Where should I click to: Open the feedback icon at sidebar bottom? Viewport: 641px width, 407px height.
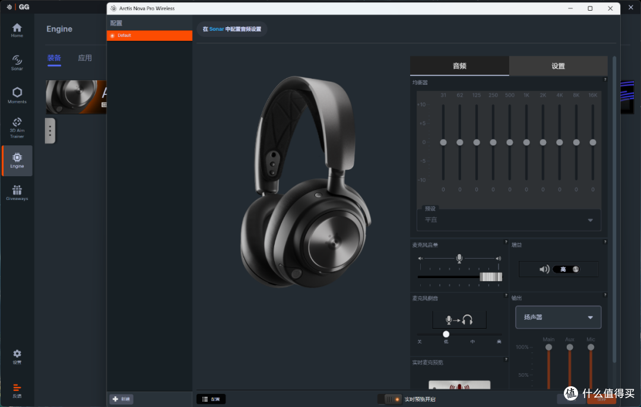coord(17,390)
